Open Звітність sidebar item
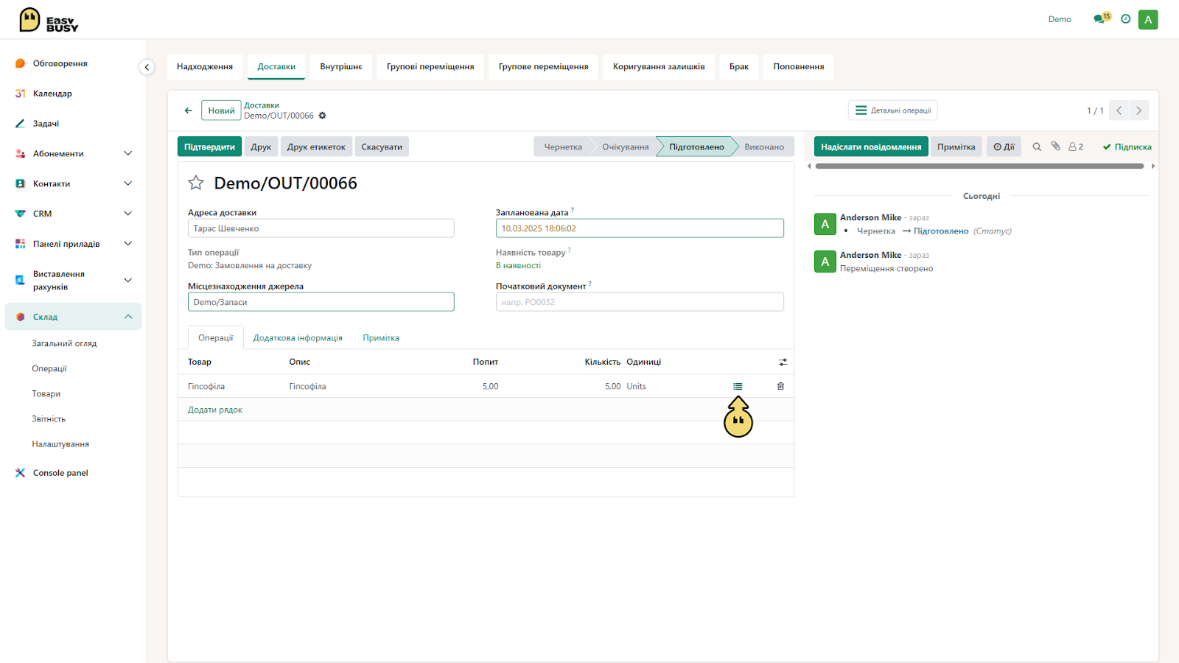 coord(49,418)
